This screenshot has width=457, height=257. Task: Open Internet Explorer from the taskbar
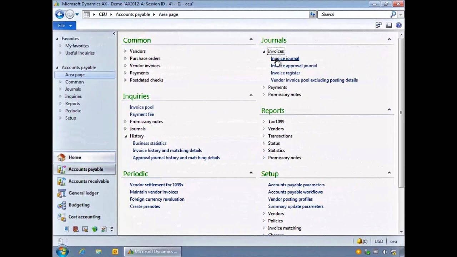click(x=82, y=252)
